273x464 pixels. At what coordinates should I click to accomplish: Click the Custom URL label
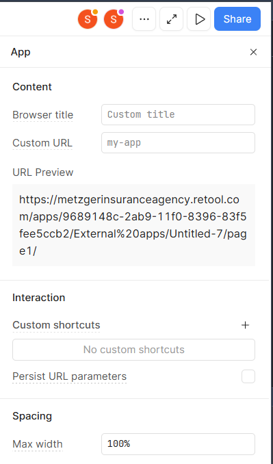[x=42, y=143]
